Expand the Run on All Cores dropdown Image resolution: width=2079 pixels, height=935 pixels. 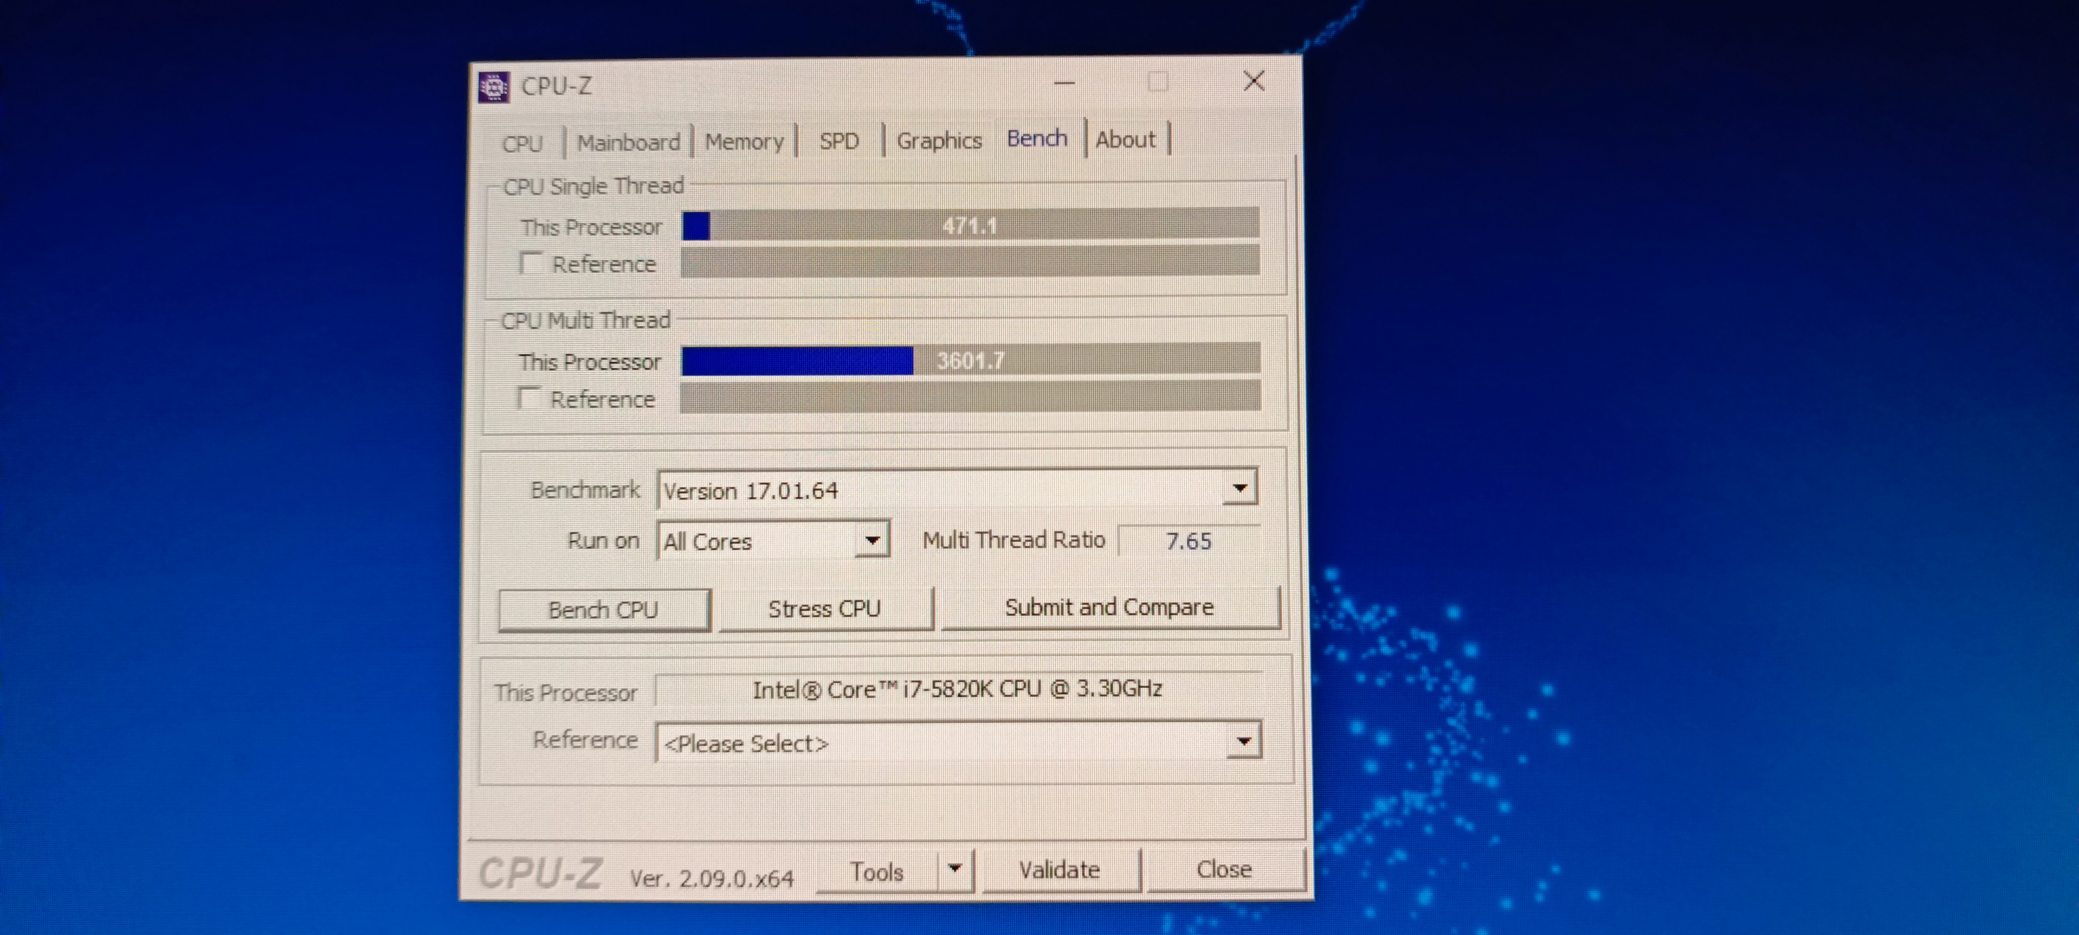(773, 540)
